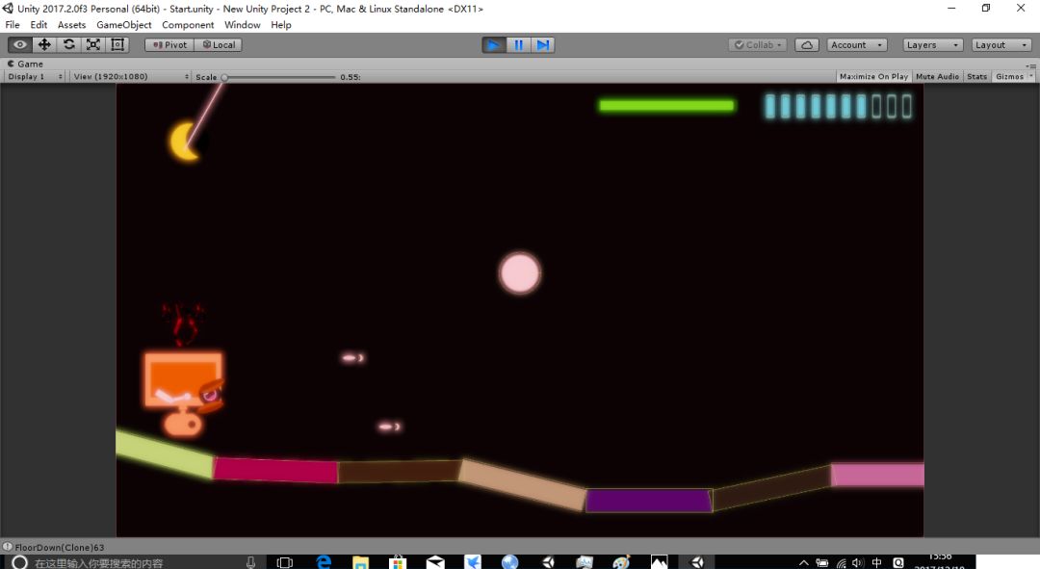Screen dimensions: 1040x569
Task: Open the Mail app from the taskbar
Action: coord(435,563)
